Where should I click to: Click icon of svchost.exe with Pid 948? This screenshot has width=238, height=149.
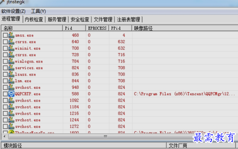(x=11, y=87)
